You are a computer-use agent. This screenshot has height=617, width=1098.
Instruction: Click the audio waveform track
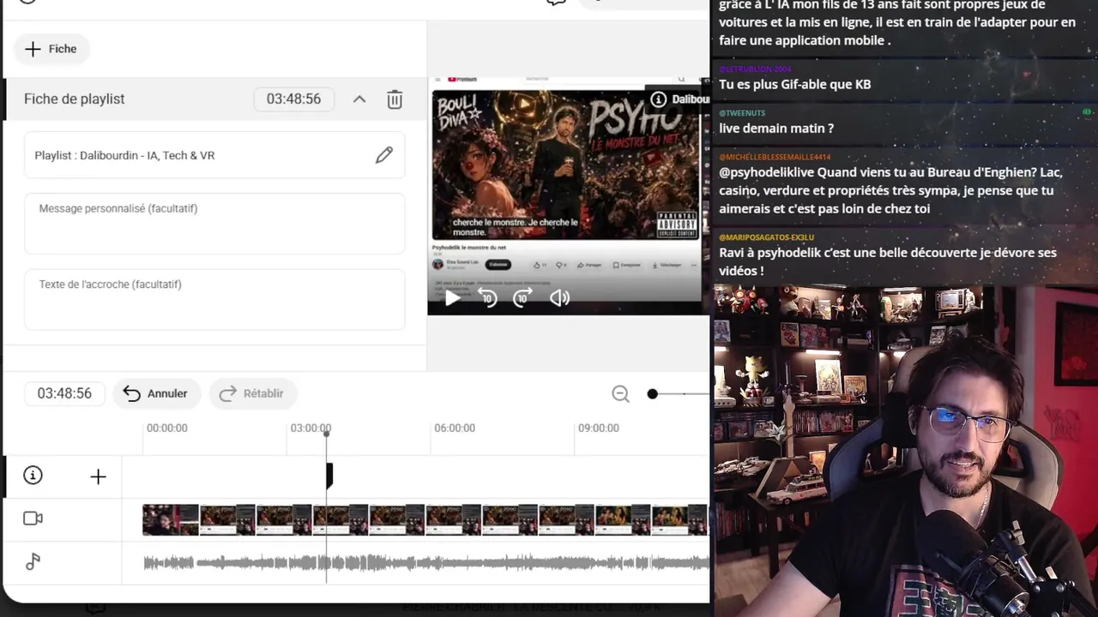(426, 562)
